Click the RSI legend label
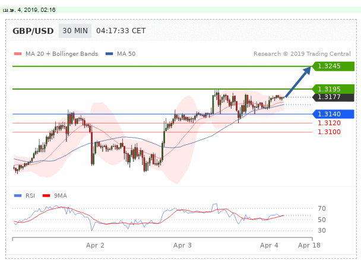 pyautogui.click(x=30, y=196)
